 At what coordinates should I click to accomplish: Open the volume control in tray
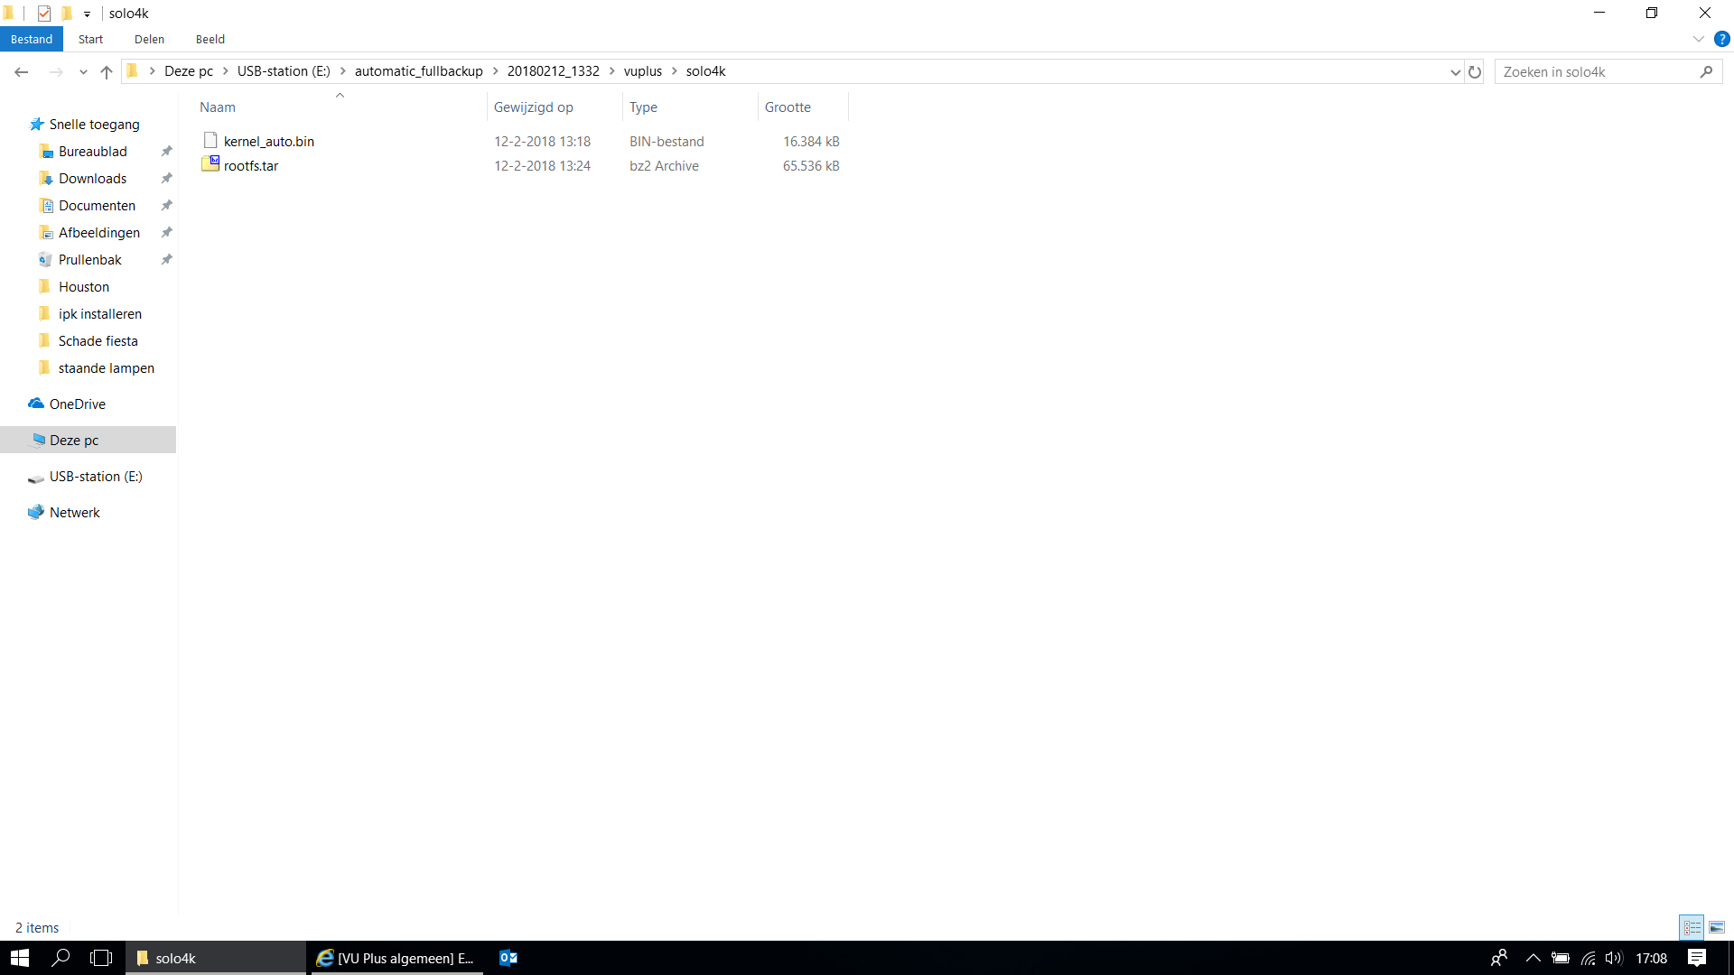pyautogui.click(x=1614, y=958)
